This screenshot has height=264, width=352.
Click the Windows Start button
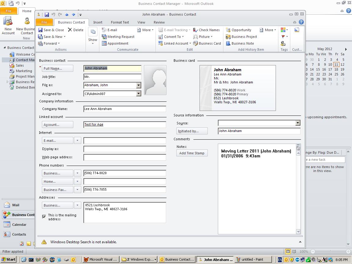[9, 259]
